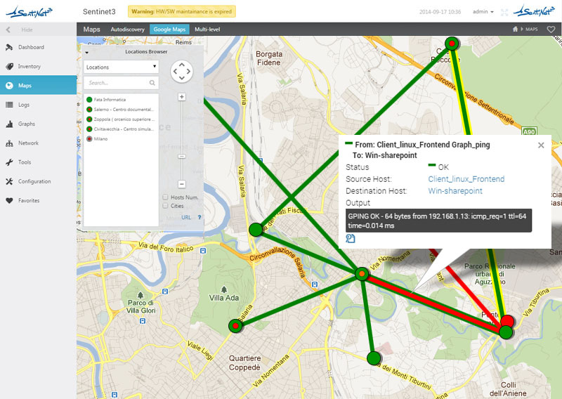Select Salerno - Centro documental location

click(120, 110)
